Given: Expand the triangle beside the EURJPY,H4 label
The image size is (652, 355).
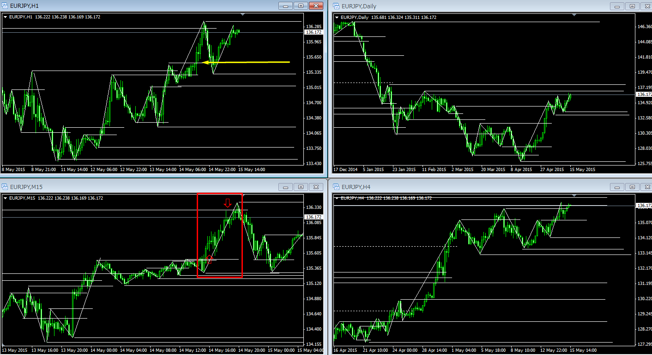Looking at the screenshot, I should 337,198.
